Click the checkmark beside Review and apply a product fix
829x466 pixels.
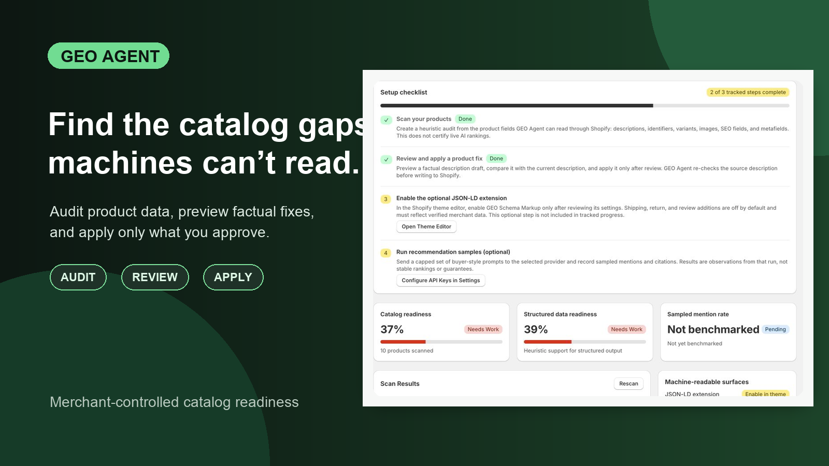[x=386, y=159]
